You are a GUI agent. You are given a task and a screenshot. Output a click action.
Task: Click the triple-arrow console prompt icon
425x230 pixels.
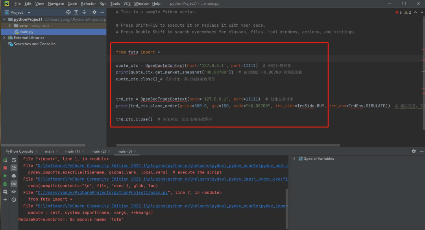(14, 192)
